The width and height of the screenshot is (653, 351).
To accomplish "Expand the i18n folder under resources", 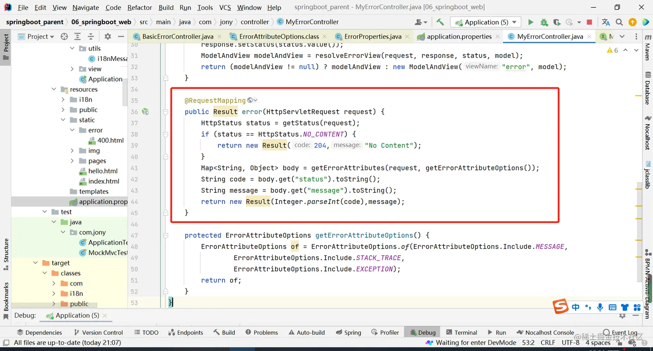I will (63, 99).
